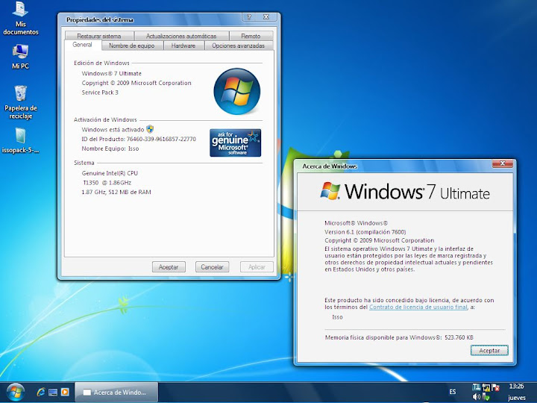Click the T1 tray icon
Screen dimensions: 537x403
(476, 387)
